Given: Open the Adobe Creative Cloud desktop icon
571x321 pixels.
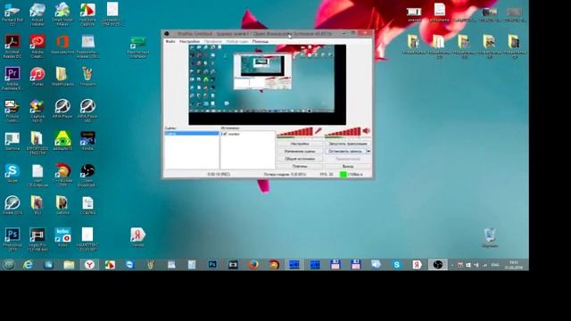Looking at the screenshot, I should 37,46.
